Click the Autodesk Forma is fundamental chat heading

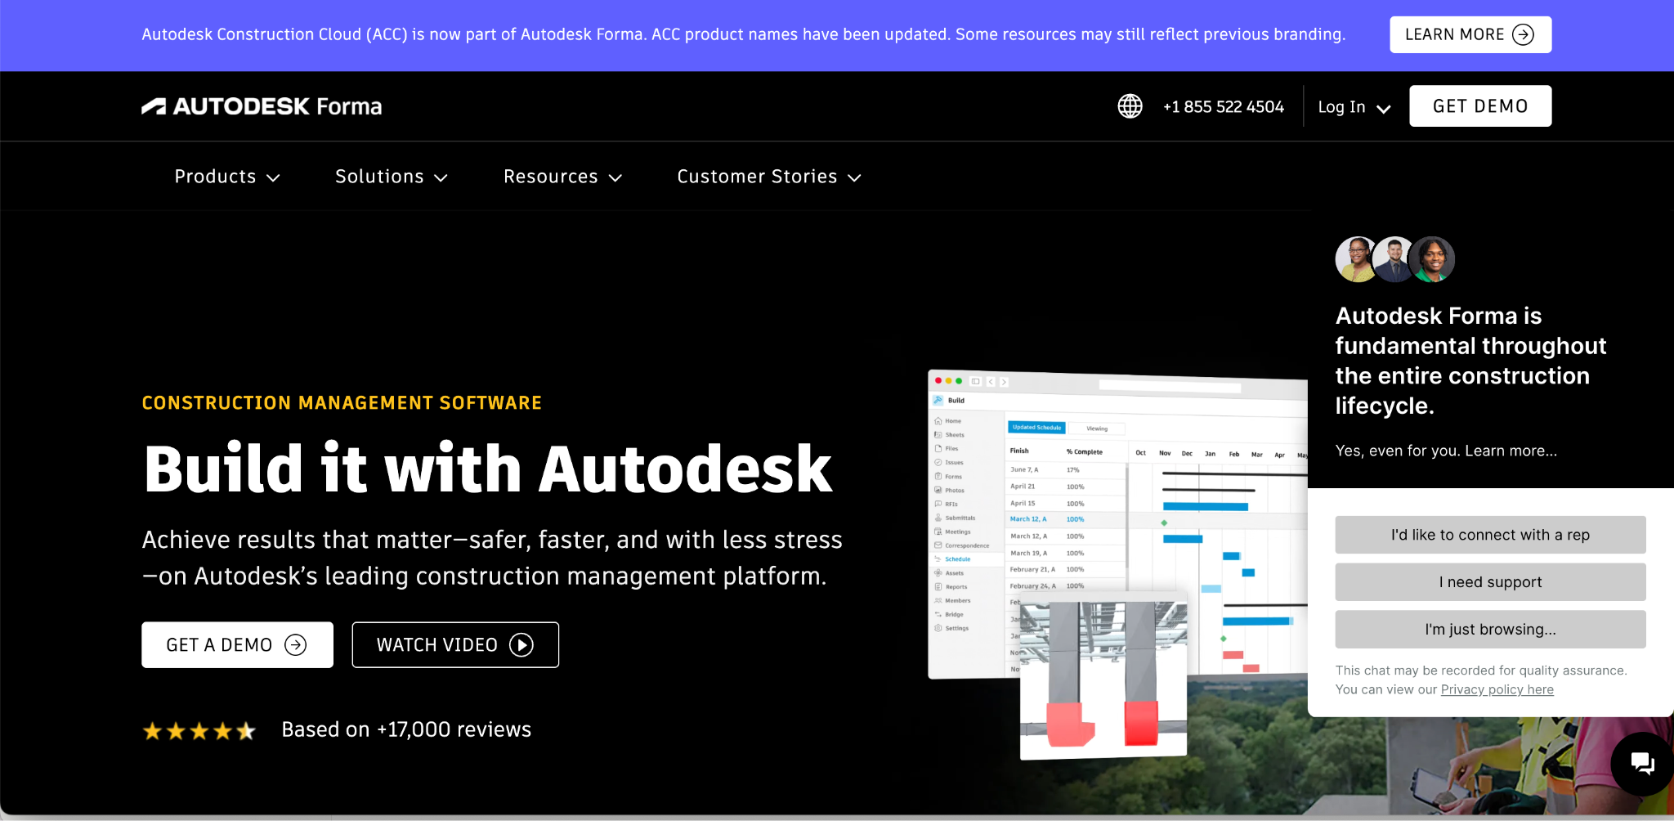click(1470, 361)
